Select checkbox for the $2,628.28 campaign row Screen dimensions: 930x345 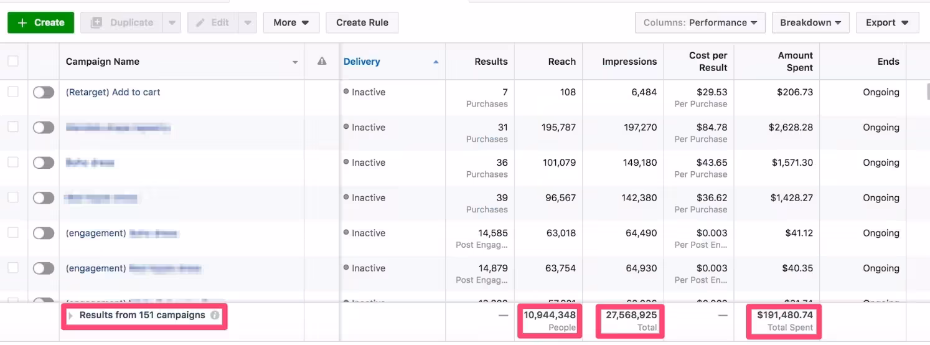click(13, 127)
